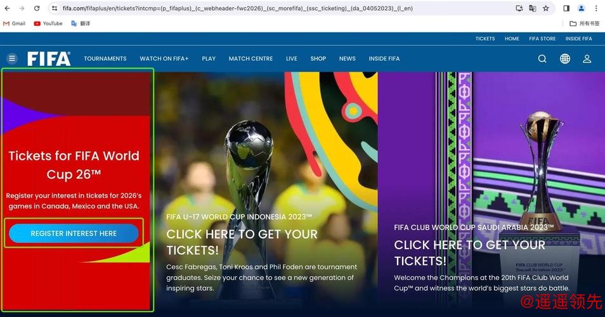This screenshot has height=317, width=605.
Task: Open the browser side panel icon
Action: pos(566,8)
